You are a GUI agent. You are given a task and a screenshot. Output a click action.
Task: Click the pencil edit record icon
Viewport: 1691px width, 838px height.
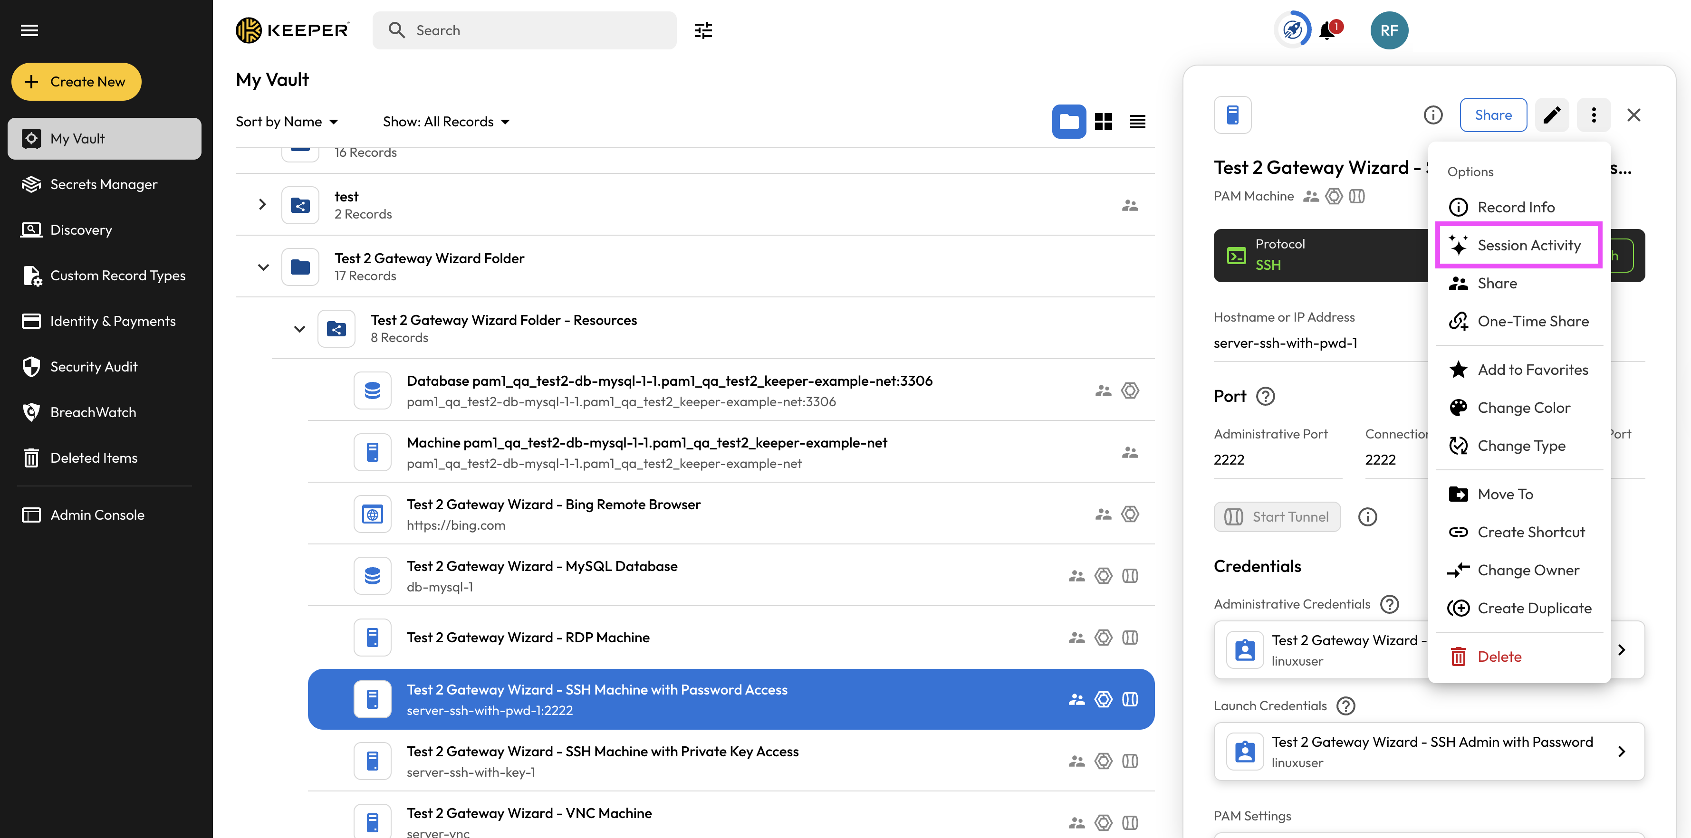(x=1552, y=115)
